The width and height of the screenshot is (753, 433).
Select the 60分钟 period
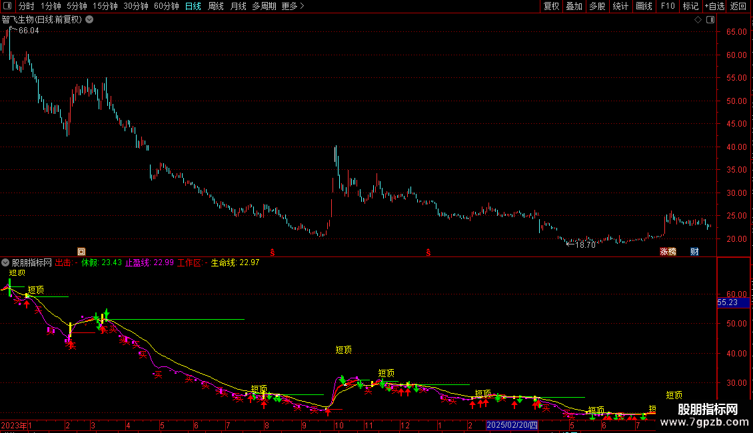(x=167, y=6)
